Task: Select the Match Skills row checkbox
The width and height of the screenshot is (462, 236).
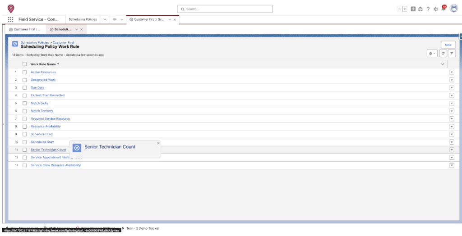Action: [24, 103]
